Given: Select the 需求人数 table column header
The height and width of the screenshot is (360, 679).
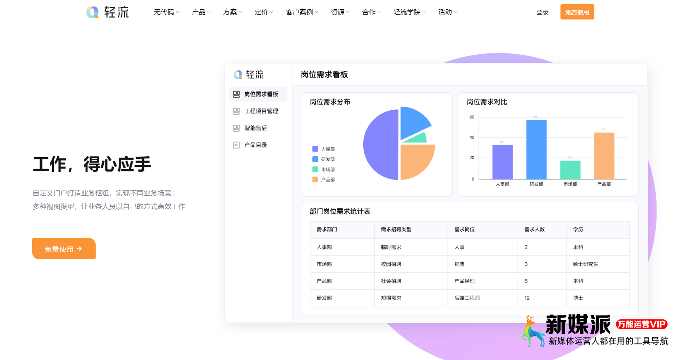Looking at the screenshot, I should (x=534, y=230).
